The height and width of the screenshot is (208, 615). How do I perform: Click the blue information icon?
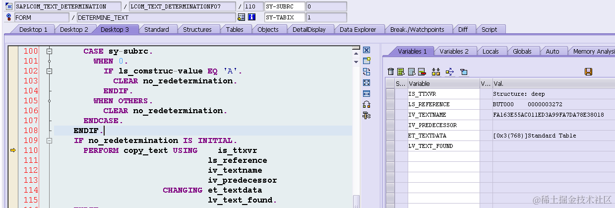251,17
